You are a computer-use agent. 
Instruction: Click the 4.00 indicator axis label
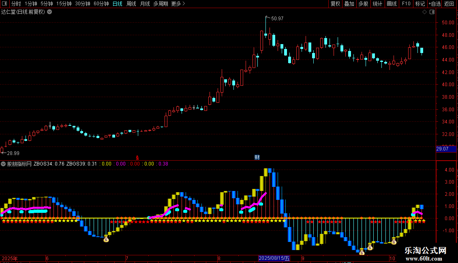click(x=449, y=170)
